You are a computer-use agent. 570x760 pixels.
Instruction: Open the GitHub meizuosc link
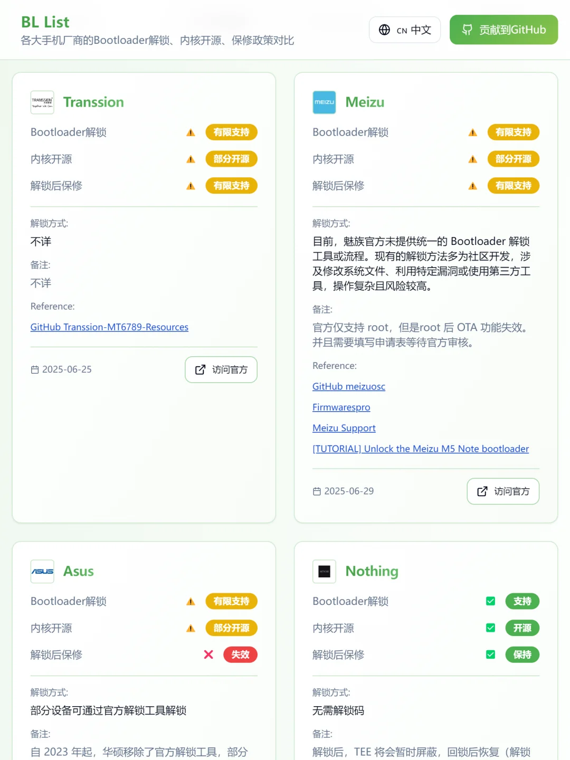349,386
